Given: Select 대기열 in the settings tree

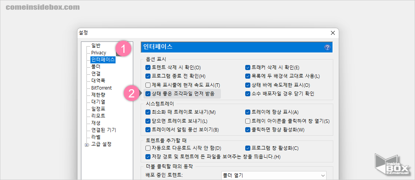Looking at the screenshot, I should pyautogui.click(x=98, y=102).
